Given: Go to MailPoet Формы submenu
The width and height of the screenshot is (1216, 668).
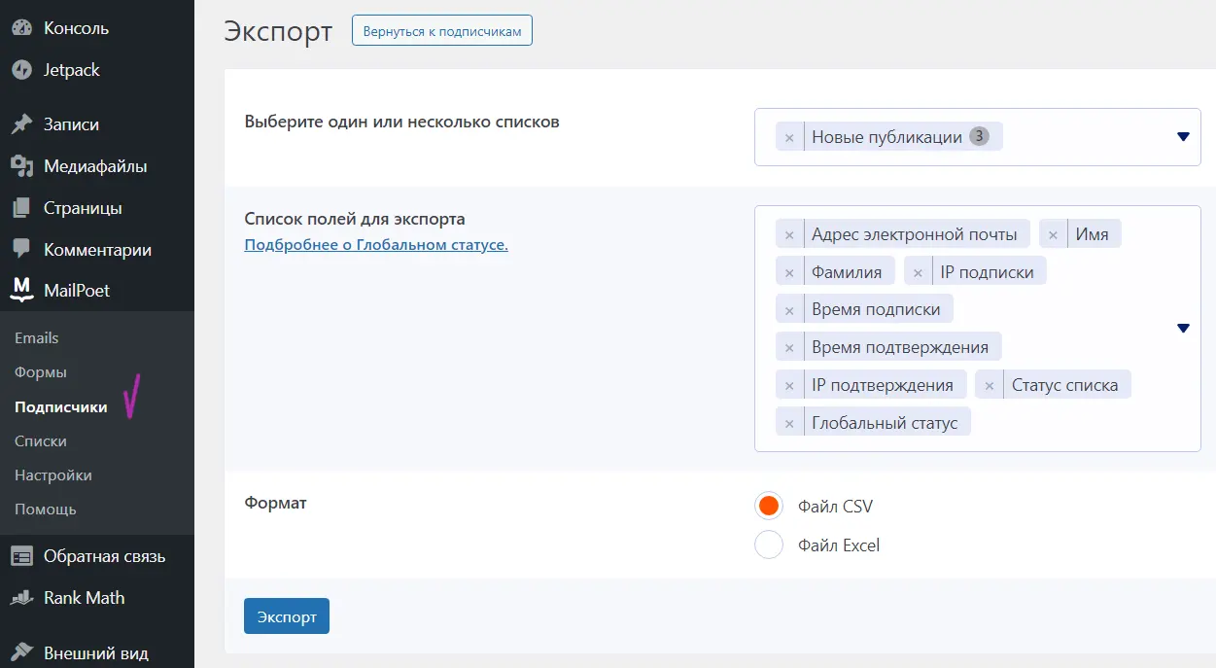Looking at the screenshot, I should pos(41,372).
